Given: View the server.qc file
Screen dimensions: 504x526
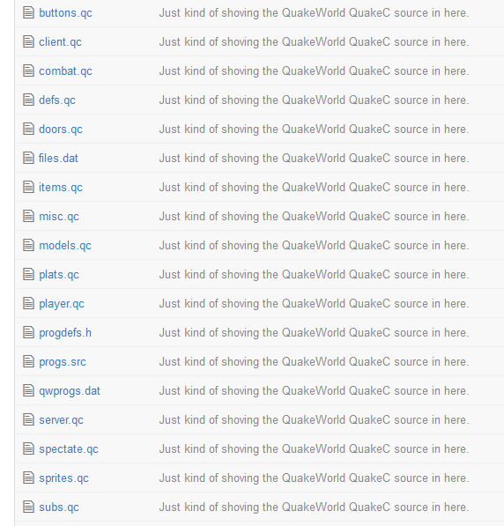Looking at the screenshot, I should (x=61, y=420).
